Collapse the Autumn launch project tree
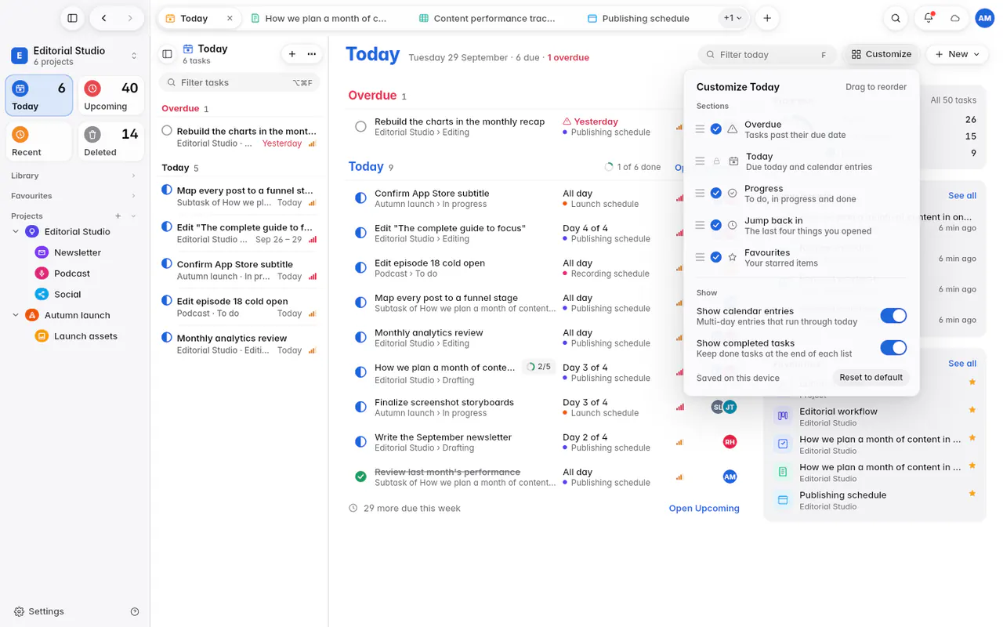Viewport: 1003px width, 627px height. 16,315
